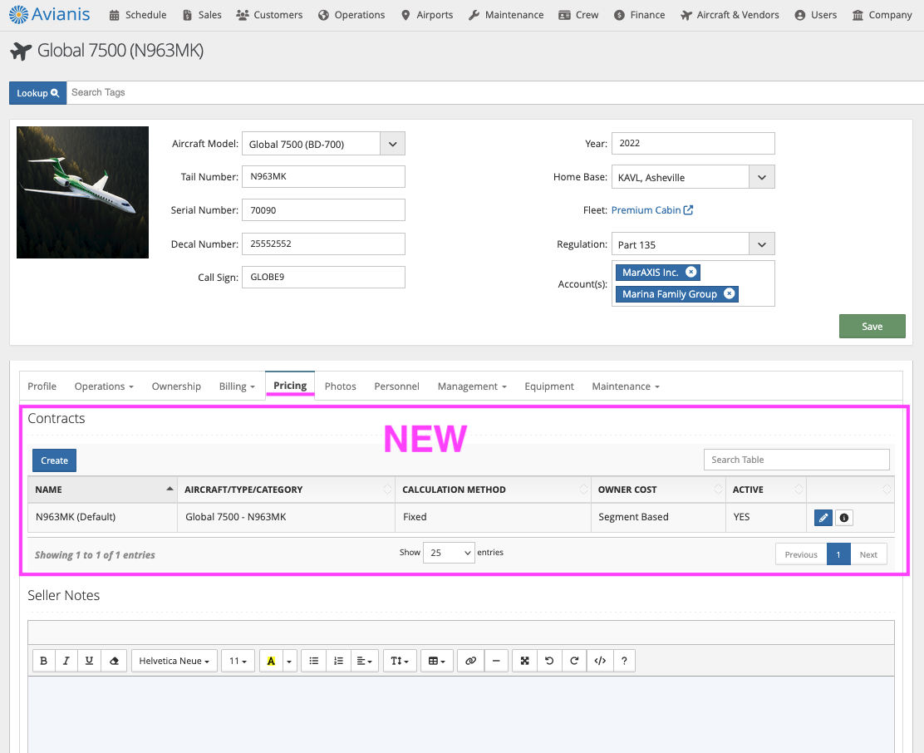Click the Avianis logo
Screen dimensions: 924x753
point(50,14)
